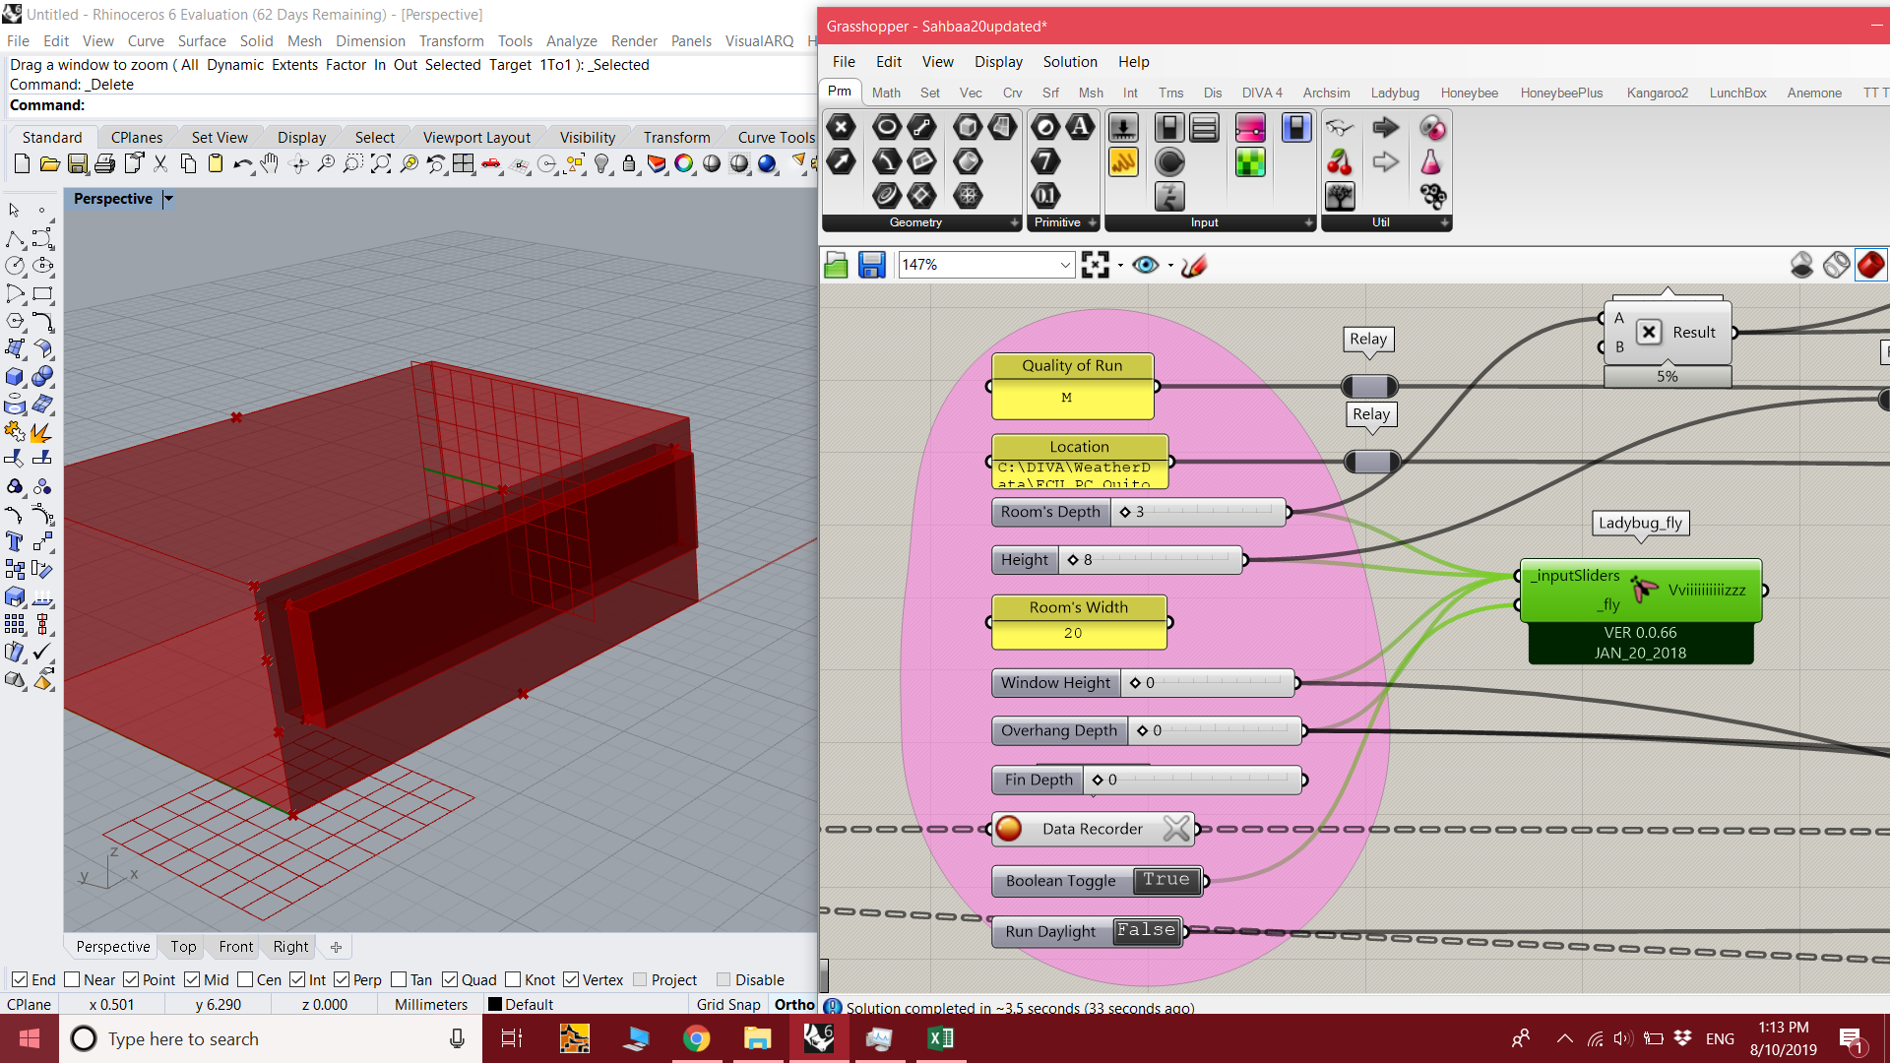1890x1063 pixels.
Task: Pick the Number Slider component icon
Action: coord(1123,128)
